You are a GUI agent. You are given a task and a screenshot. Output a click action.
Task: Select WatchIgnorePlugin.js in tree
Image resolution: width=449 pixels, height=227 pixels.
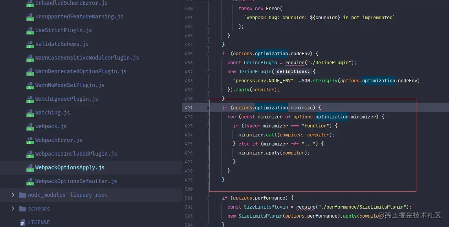click(66, 99)
